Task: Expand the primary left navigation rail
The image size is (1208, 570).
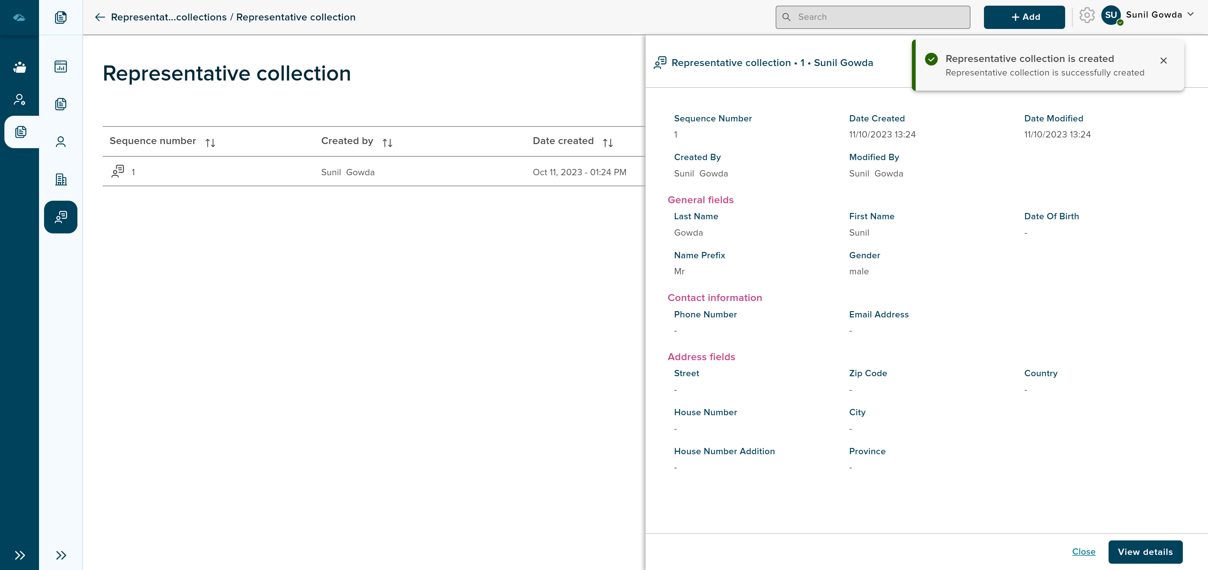Action: (x=19, y=556)
